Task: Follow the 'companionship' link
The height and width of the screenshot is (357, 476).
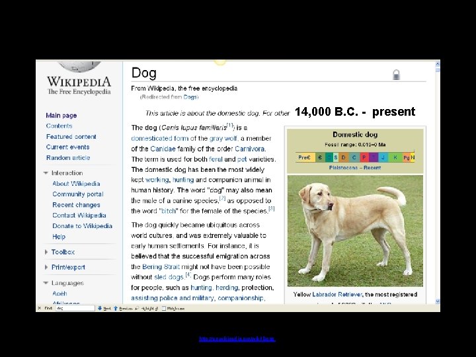Action: (241, 297)
